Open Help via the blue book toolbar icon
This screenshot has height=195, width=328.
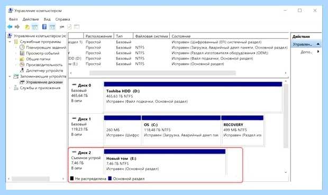(44, 27)
